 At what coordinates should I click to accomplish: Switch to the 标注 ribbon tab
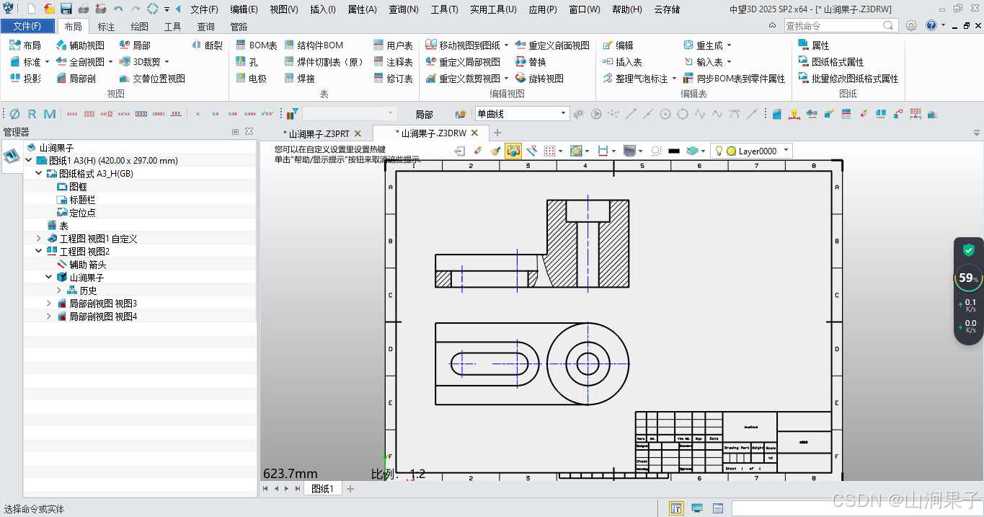click(x=106, y=27)
